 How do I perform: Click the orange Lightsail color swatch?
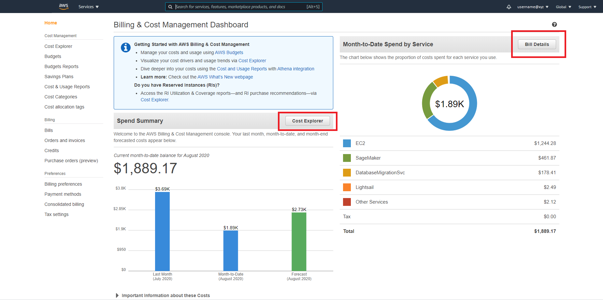coord(347,187)
